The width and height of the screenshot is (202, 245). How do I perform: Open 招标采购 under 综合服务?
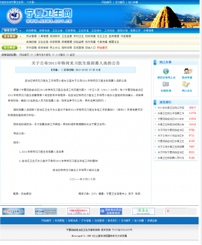(x=67, y=48)
